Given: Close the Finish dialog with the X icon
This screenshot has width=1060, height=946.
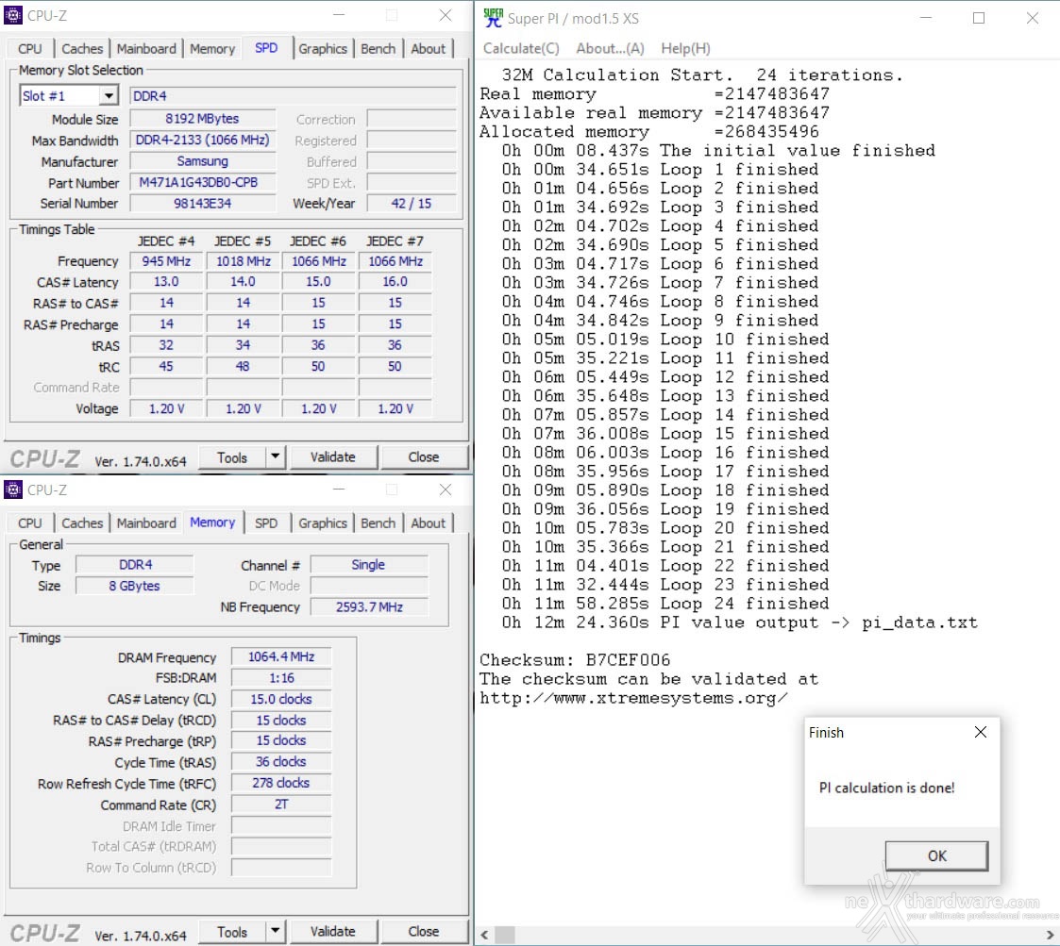Looking at the screenshot, I should point(980,732).
